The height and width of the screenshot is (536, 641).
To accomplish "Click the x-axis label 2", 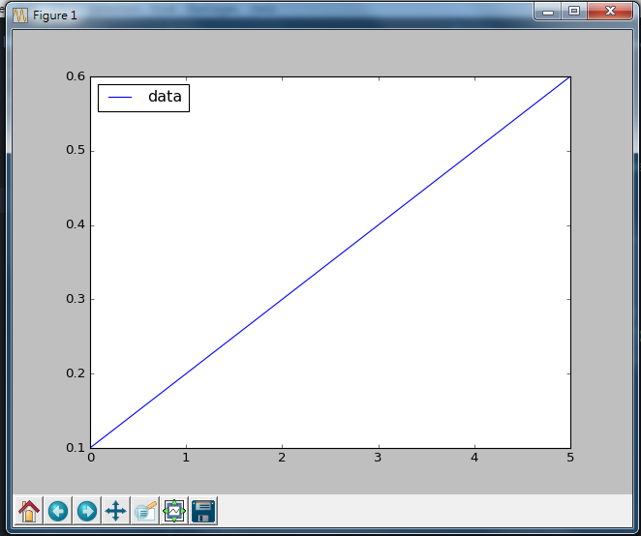I will coord(282,458).
